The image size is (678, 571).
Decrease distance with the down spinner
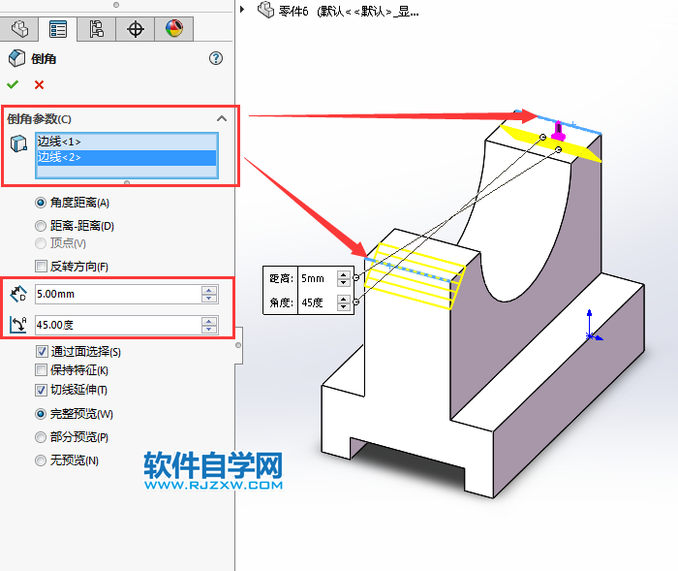(209, 299)
